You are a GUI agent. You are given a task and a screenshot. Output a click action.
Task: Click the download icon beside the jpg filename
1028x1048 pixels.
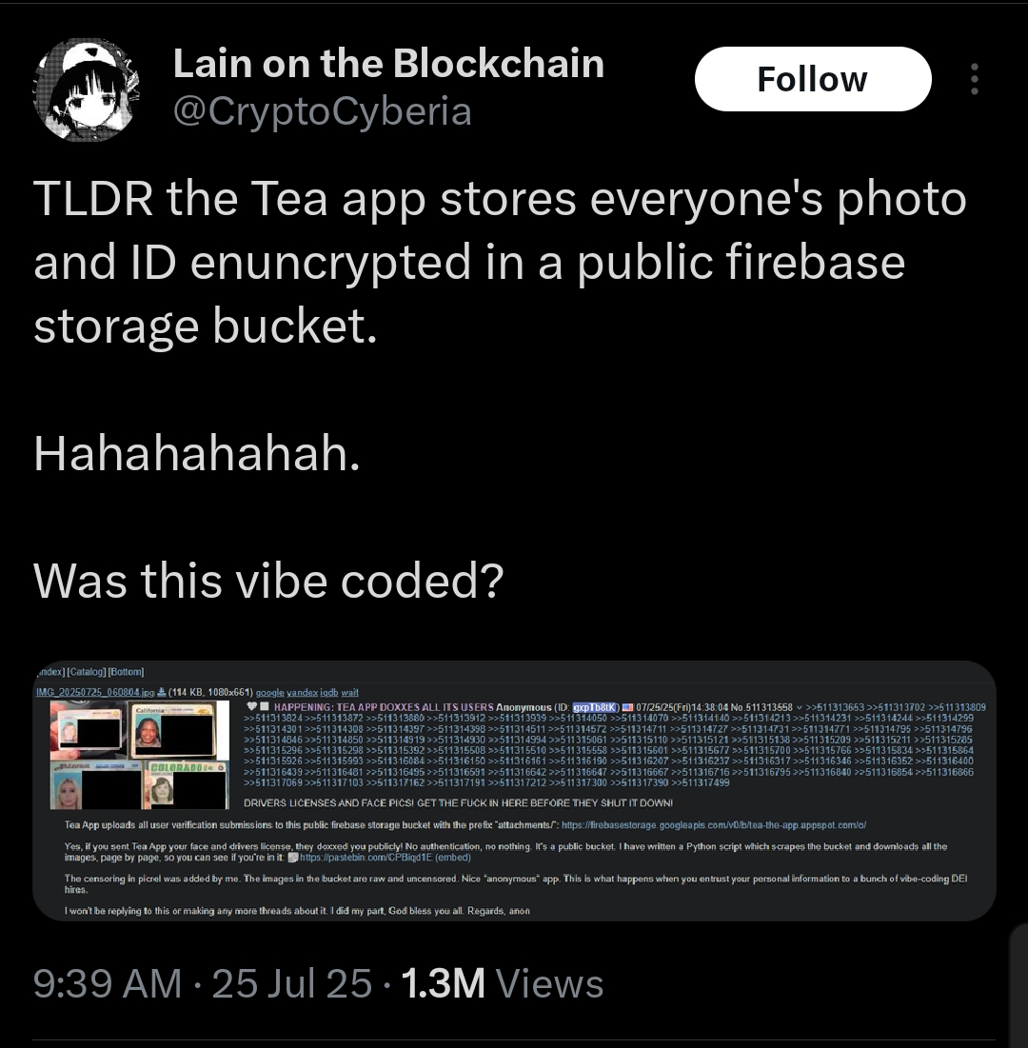(161, 692)
